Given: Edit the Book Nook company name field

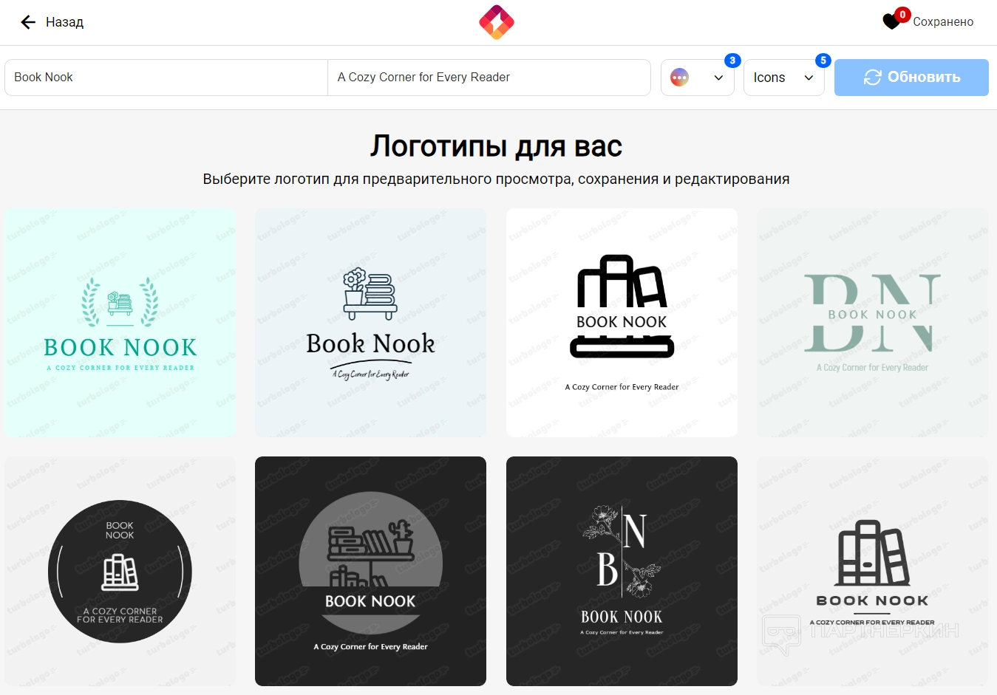Looking at the screenshot, I should 166,78.
